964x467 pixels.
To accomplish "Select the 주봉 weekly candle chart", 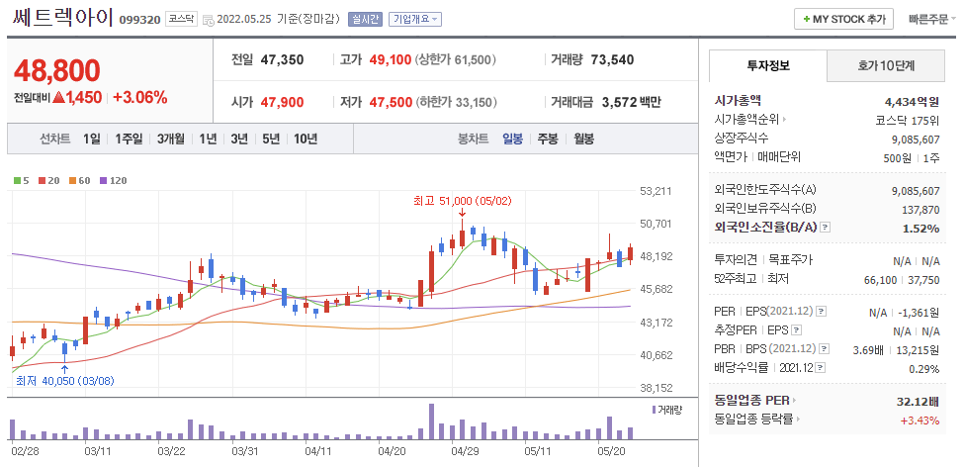I will pyautogui.click(x=548, y=140).
